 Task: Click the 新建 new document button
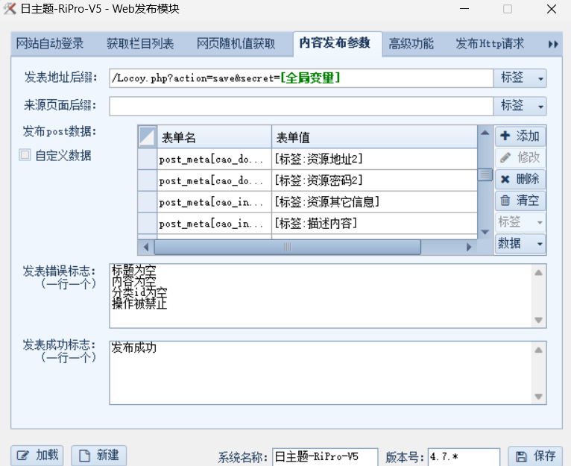coord(99,455)
